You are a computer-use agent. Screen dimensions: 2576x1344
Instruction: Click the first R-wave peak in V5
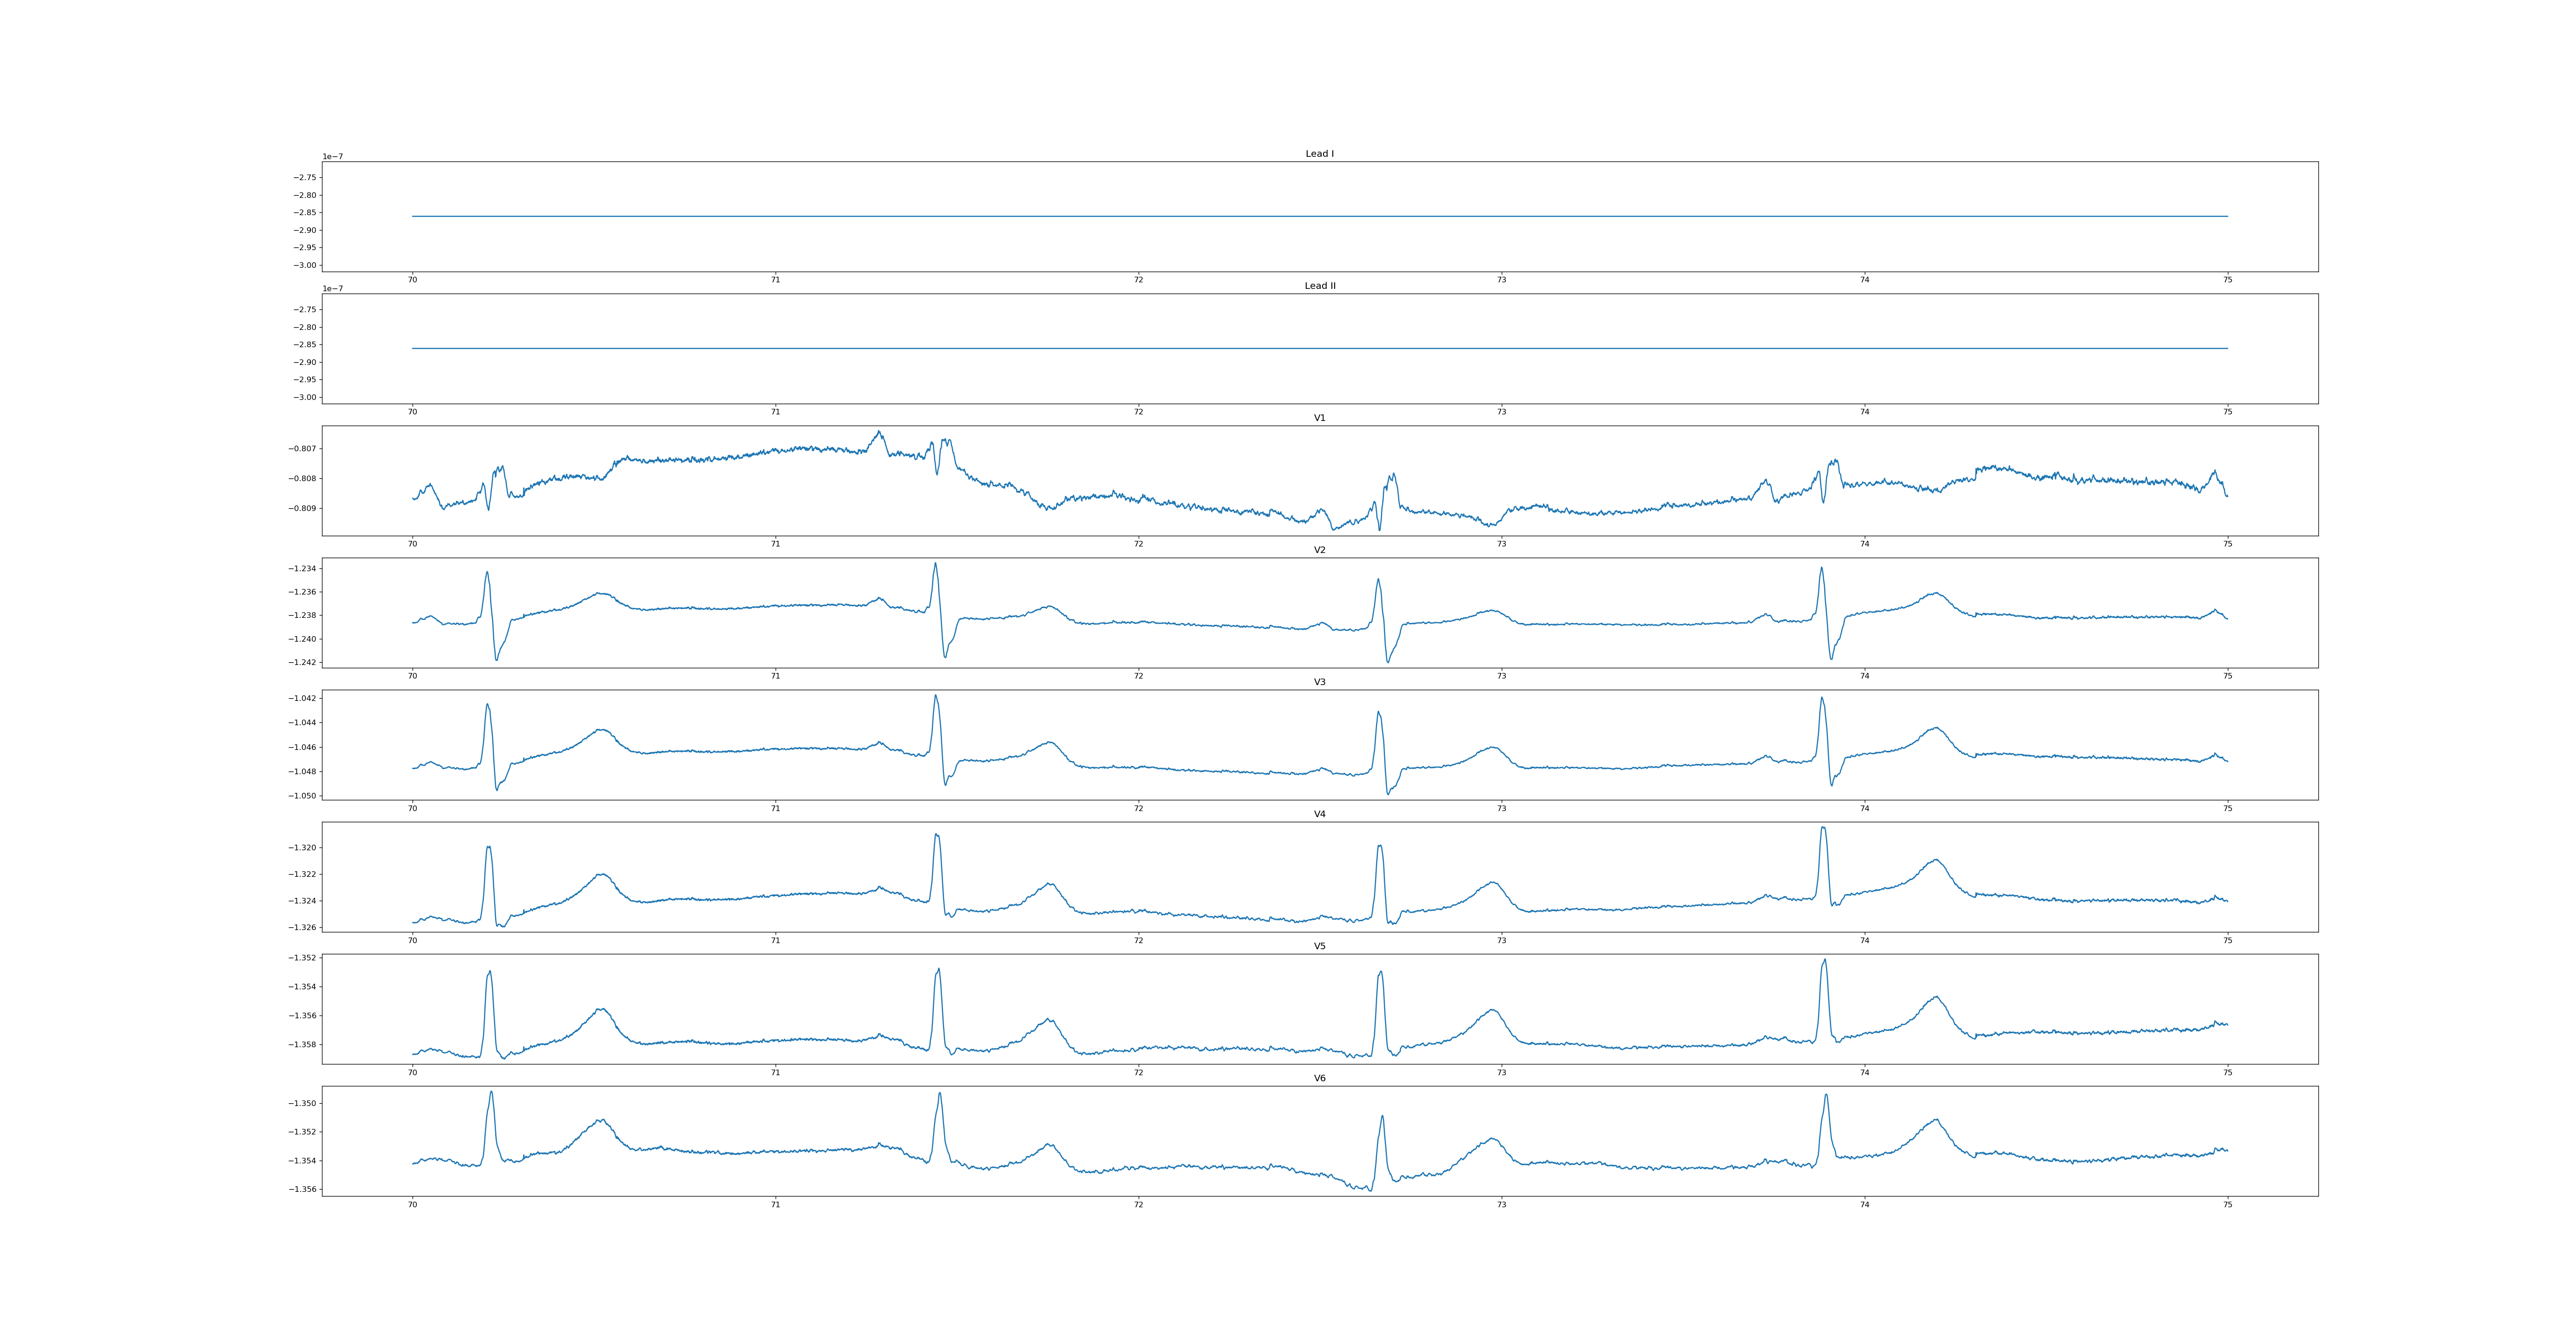pos(490,971)
